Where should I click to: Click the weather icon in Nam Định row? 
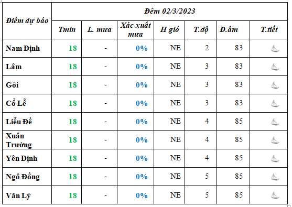tap(275, 49)
